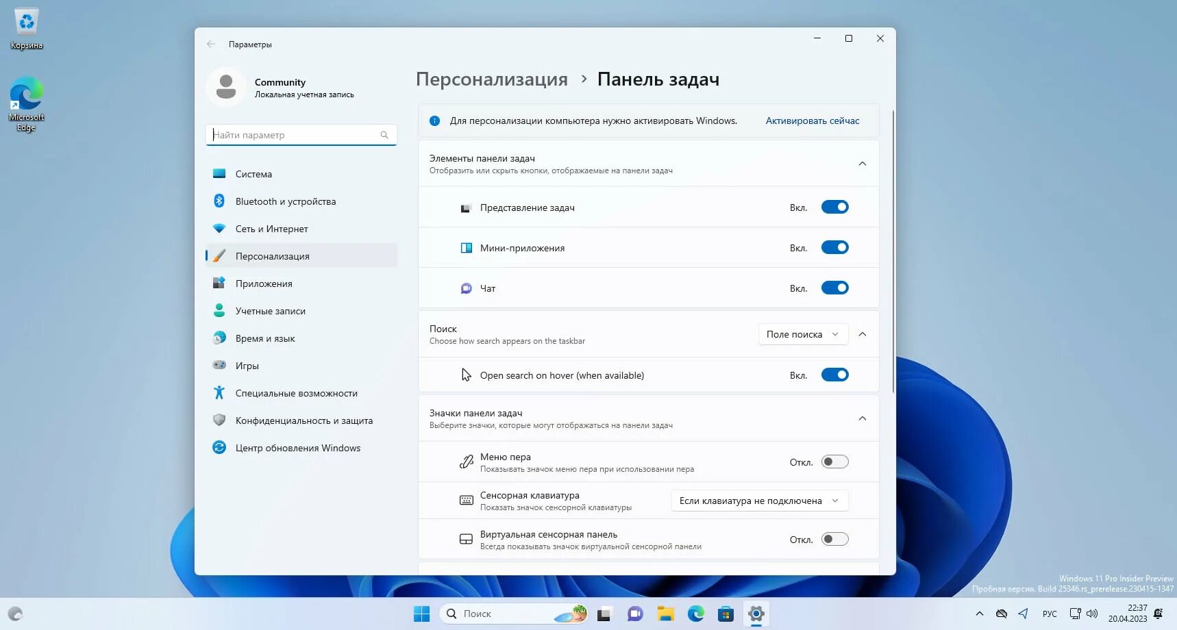Select Microsoft Edge desktop shortcut
The width and height of the screenshot is (1177, 630).
tap(27, 104)
